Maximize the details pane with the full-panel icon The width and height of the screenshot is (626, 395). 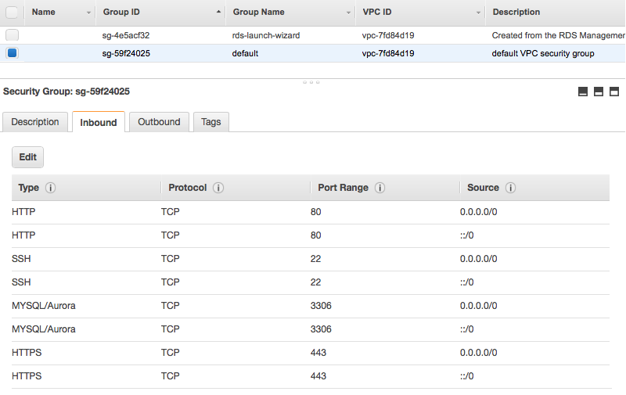tap(614, 92)
